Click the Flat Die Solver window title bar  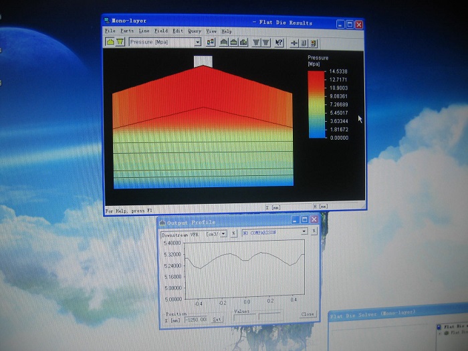(398, 312)
